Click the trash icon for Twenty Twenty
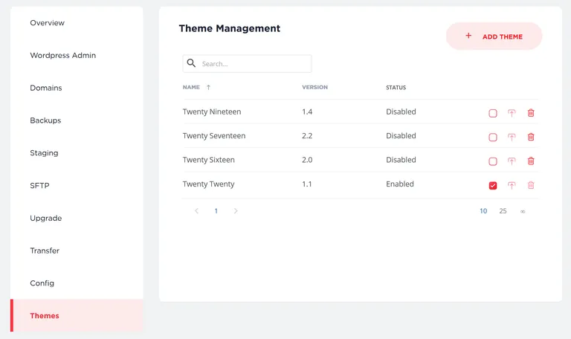The image size is (571, 339). [x=531, y=185]
